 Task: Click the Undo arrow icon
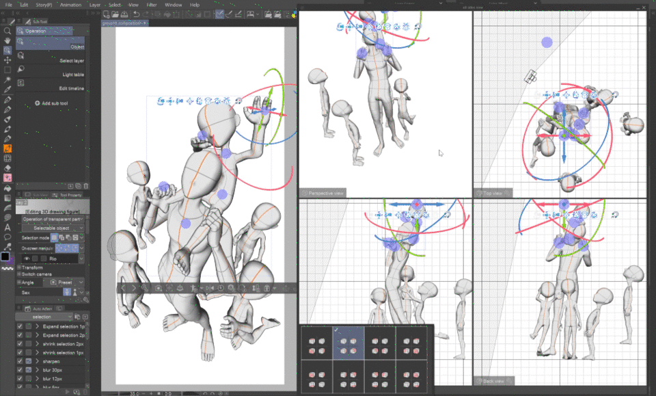point(137,14)
